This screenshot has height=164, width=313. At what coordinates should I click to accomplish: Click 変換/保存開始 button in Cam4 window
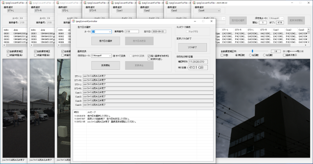(296, 20)
